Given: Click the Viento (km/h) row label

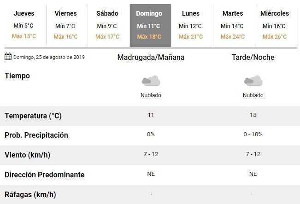Looking at the screenshot, I should click(27, 155).
